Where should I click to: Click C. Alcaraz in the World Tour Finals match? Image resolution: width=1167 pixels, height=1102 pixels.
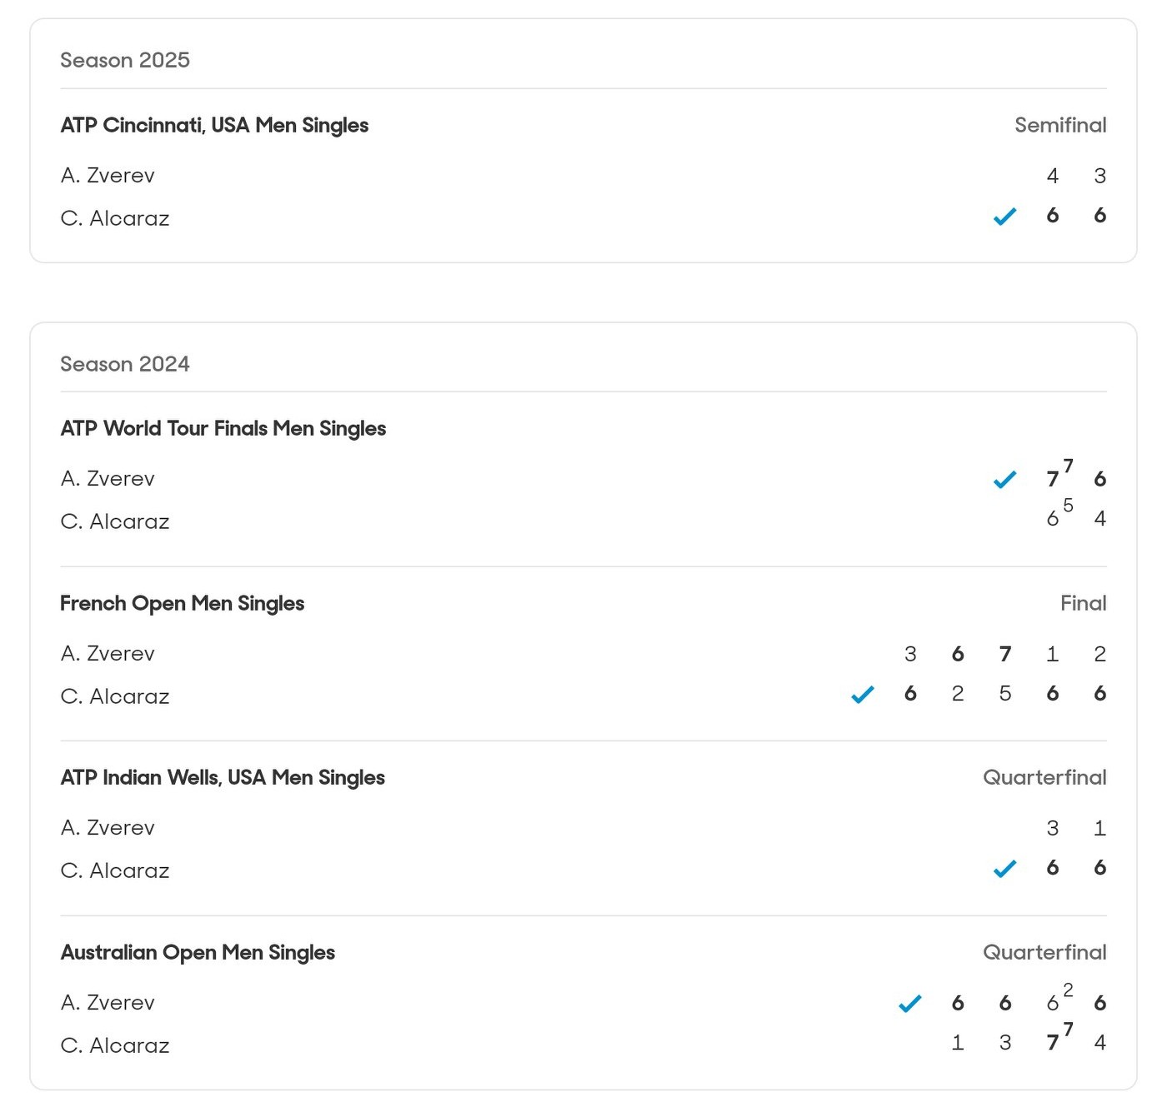[115, 521]
